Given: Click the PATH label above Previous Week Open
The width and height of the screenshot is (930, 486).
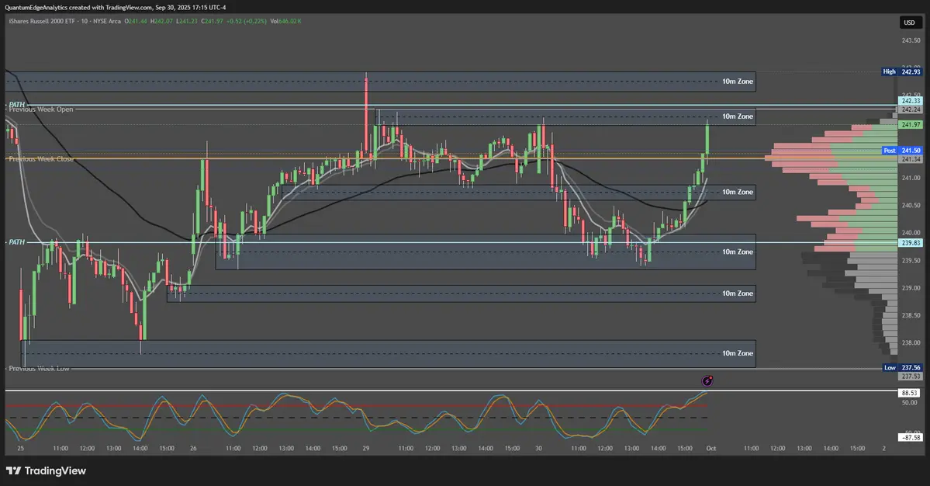Looking at the screenshot, I should [x=16, y=105].
